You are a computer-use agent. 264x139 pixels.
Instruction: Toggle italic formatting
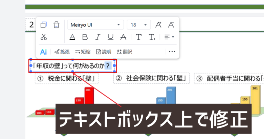pyautogui.click(x=98, y=37)
